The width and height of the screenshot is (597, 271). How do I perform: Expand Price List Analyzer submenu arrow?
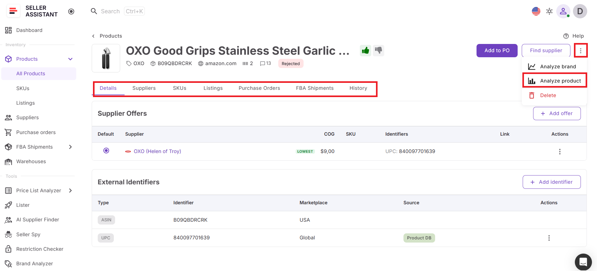[71, 190]
